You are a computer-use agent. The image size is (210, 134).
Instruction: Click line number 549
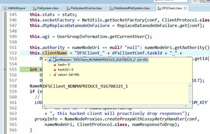pos(13,36)
